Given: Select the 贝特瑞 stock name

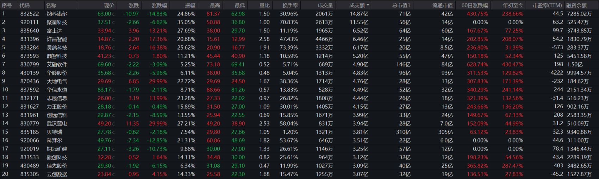Looking at the screenshot, I should (x=54, y=132).
